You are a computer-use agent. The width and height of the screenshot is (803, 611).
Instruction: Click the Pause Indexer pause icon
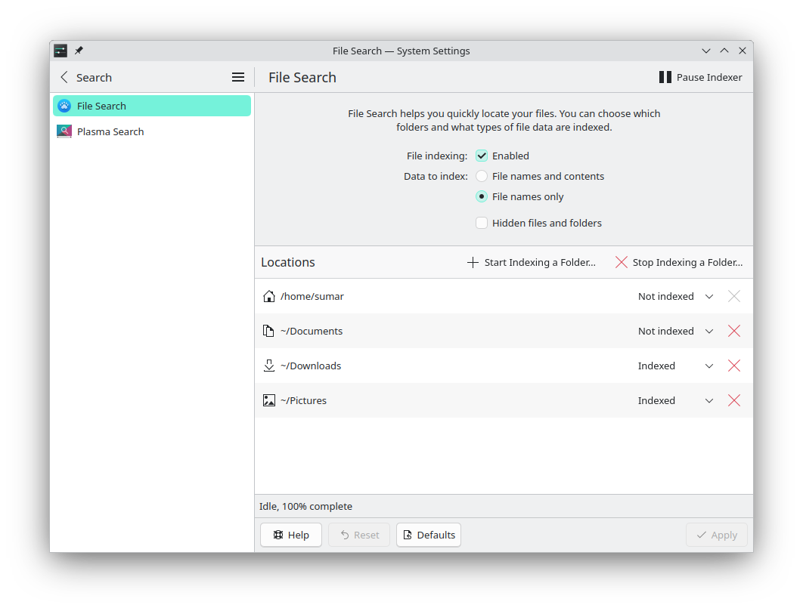point(665,76)
